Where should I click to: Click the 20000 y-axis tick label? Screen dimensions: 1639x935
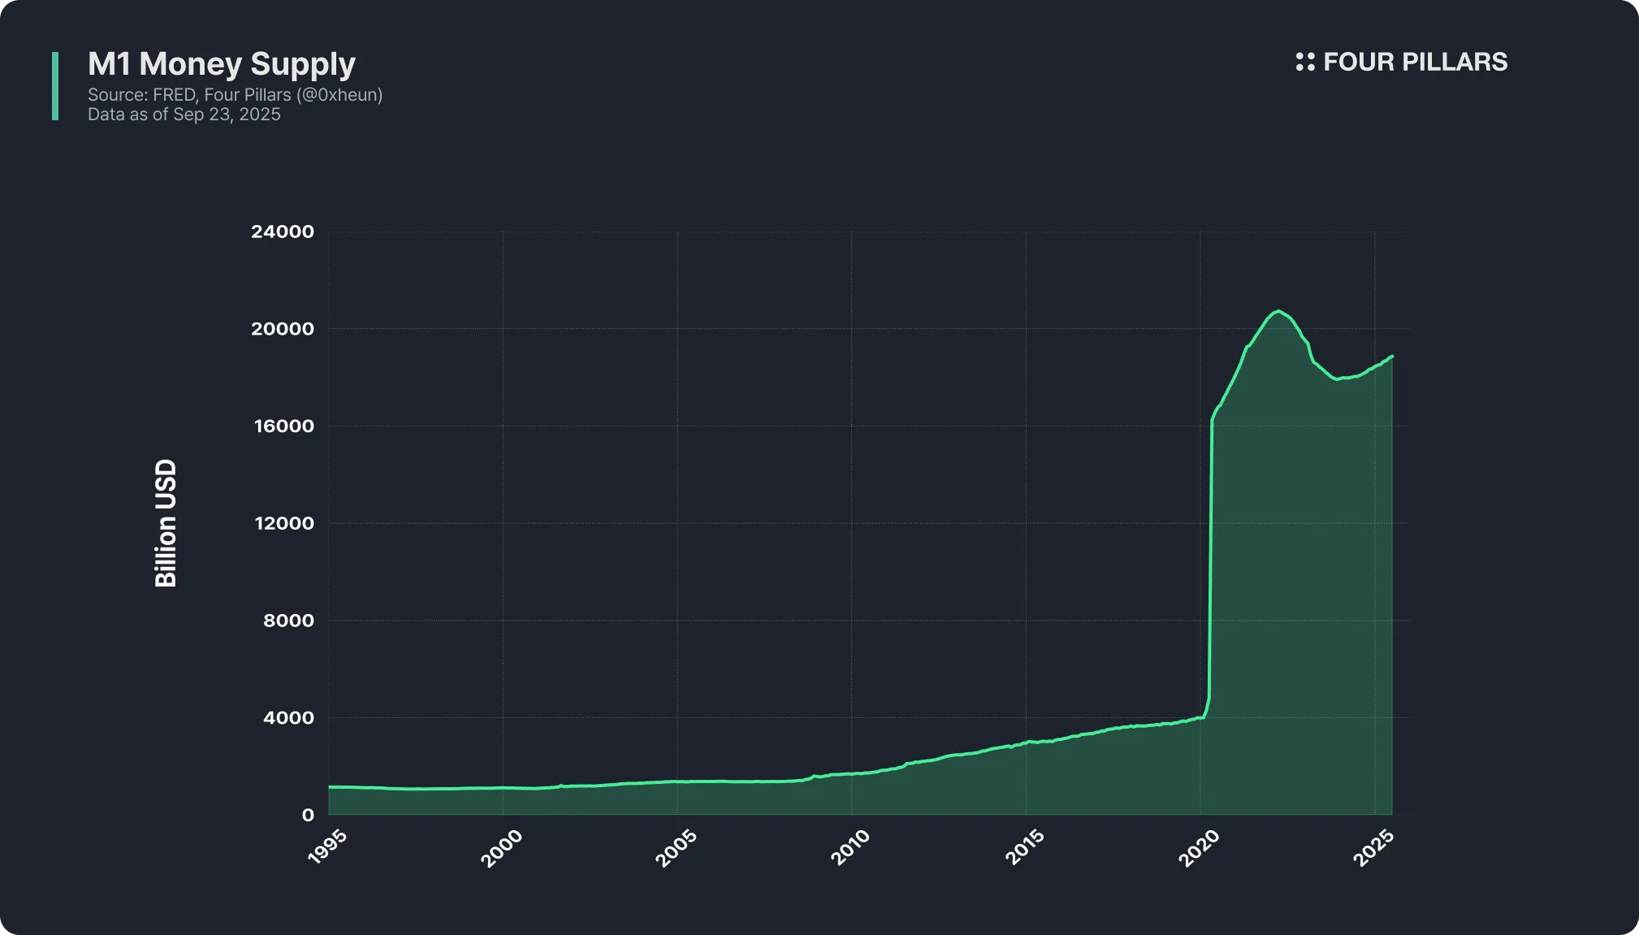tap(282, 329)
